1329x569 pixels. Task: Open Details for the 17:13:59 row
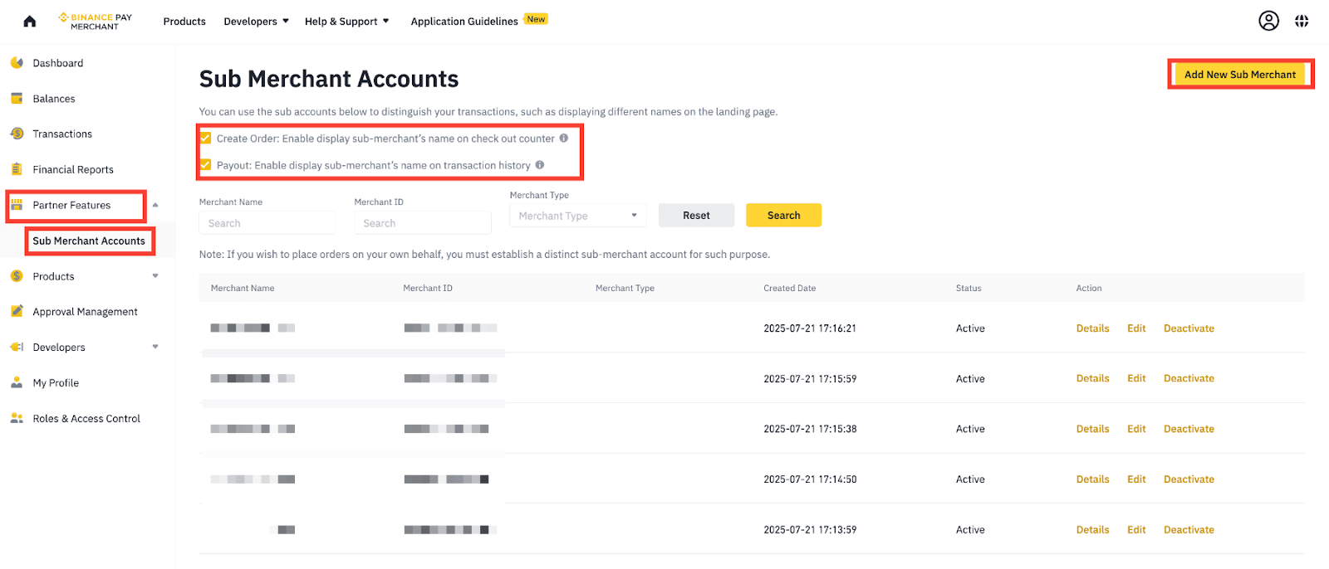[1092, 530]
